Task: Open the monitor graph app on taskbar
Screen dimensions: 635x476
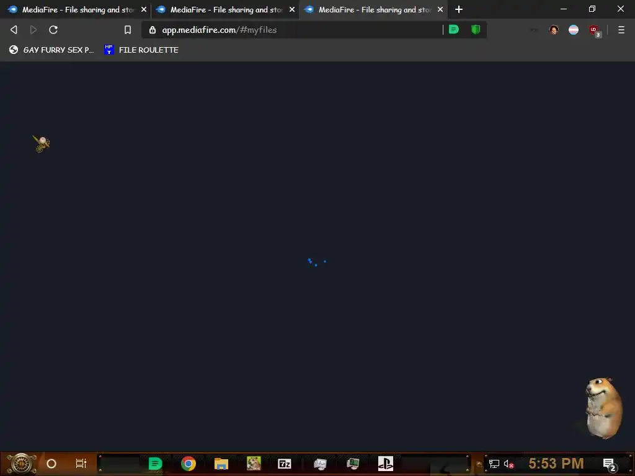Action: (x=320, y=464)
